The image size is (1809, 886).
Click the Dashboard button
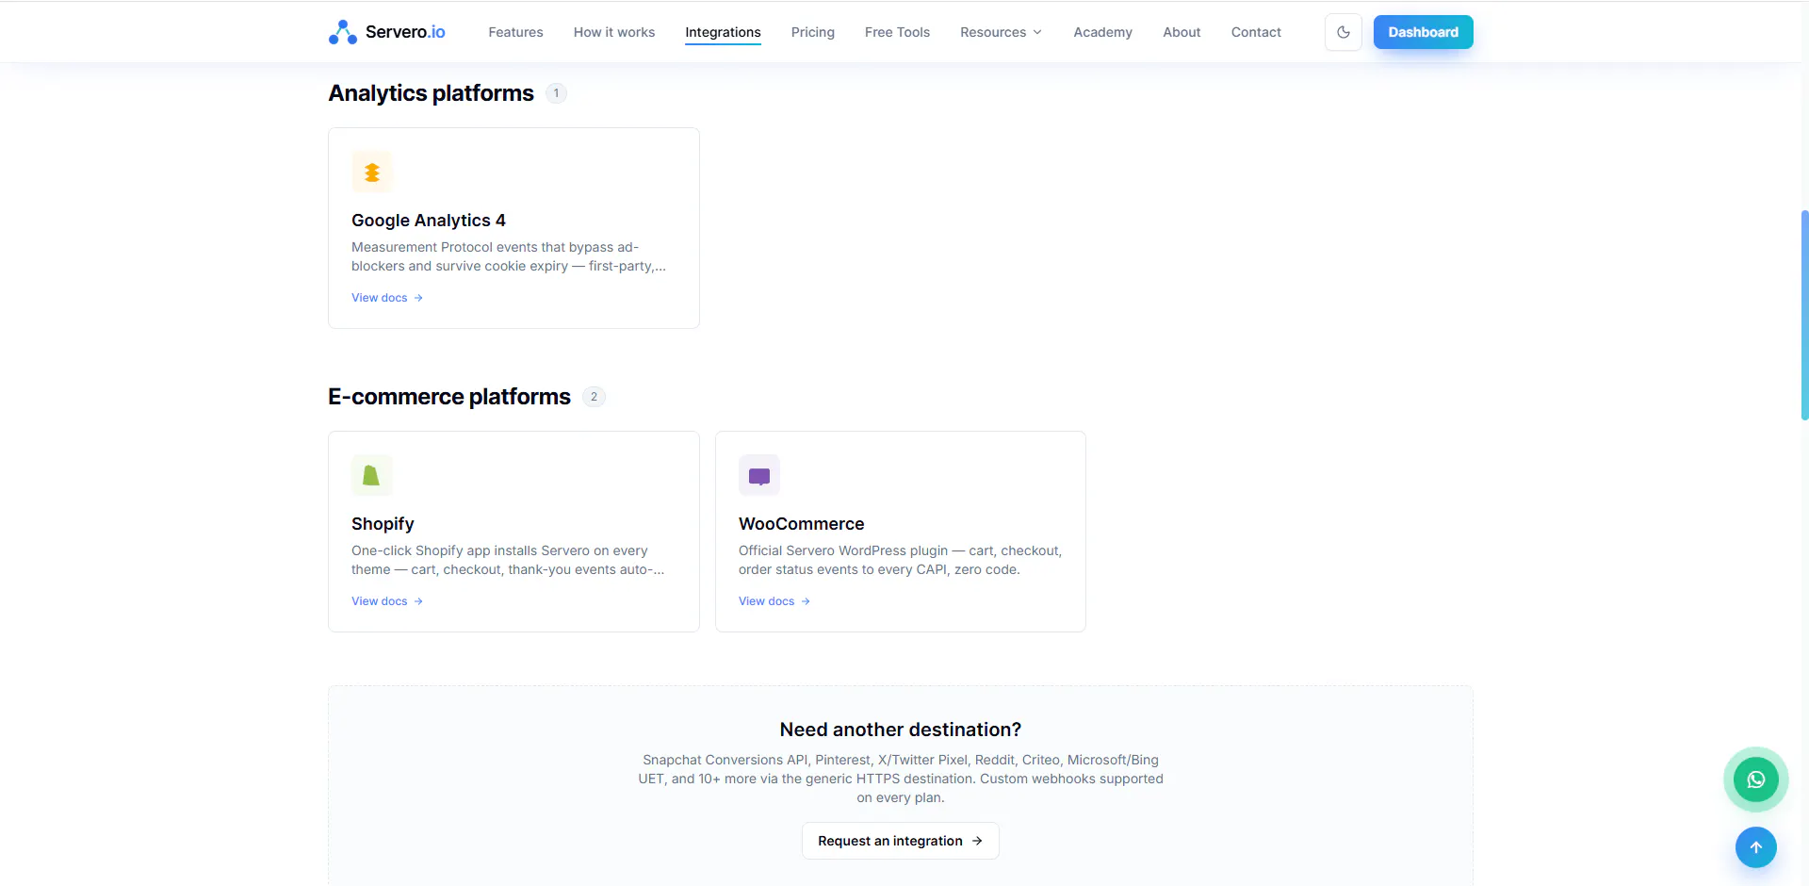(x=1423, y=32)
